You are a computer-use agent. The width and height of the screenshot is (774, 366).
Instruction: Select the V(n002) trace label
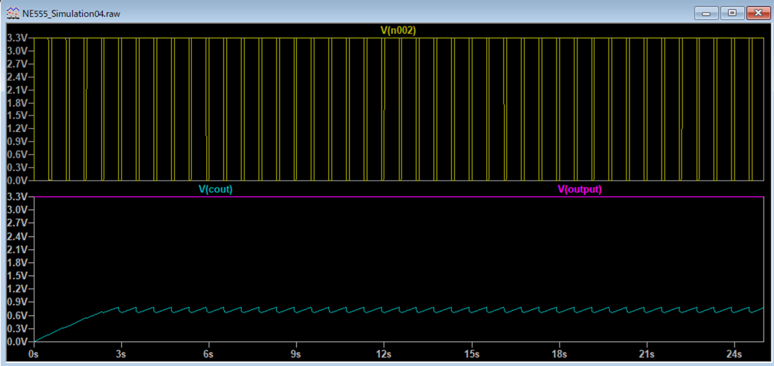pyautogui.click(x=397, y=31)
